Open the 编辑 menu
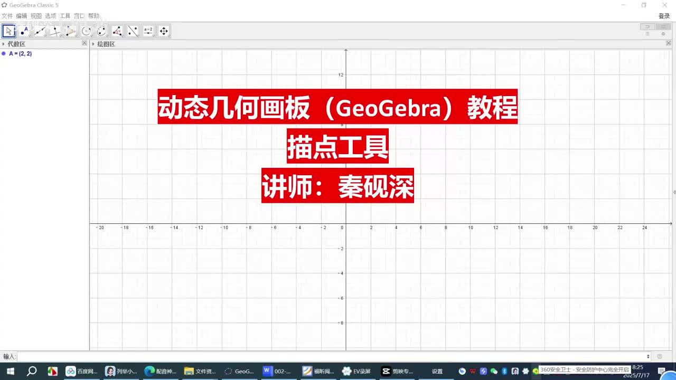676x380 pixels. pyautogui.click(x=21, y=16)
